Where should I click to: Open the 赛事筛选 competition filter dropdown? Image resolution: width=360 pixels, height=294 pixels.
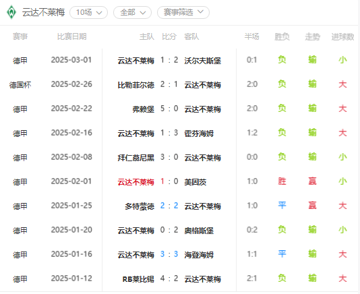click(183, 12)
